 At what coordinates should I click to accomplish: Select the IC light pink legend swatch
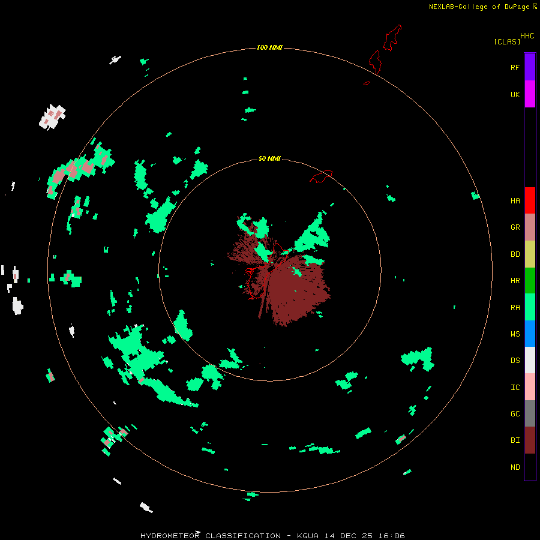[x=530, y=387]
